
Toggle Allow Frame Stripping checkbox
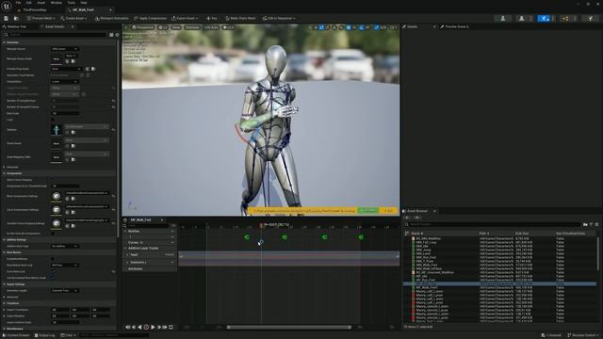coord(53,180)
